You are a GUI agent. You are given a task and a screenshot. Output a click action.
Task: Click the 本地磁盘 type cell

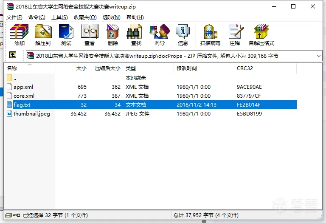coord(136,78)
